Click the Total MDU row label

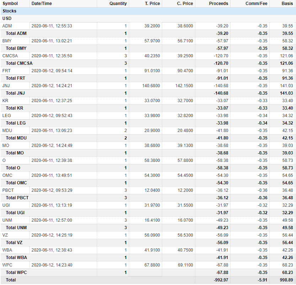click(16, 138)
